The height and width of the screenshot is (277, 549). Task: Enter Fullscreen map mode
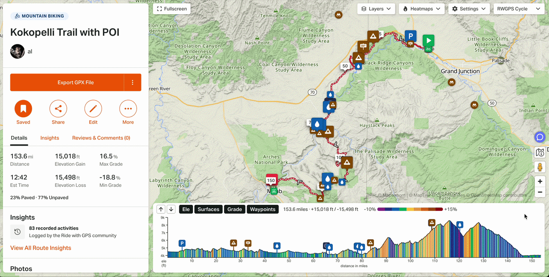point(172,9)
